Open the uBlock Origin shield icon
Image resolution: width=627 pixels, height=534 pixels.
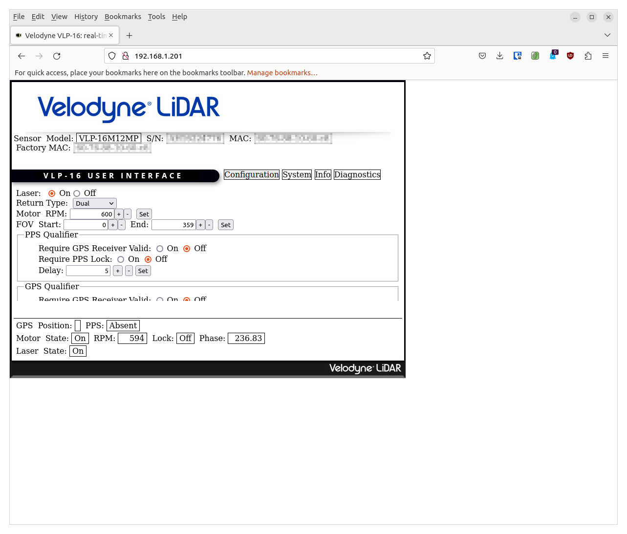pyautogui.click(x=570, y=56)
